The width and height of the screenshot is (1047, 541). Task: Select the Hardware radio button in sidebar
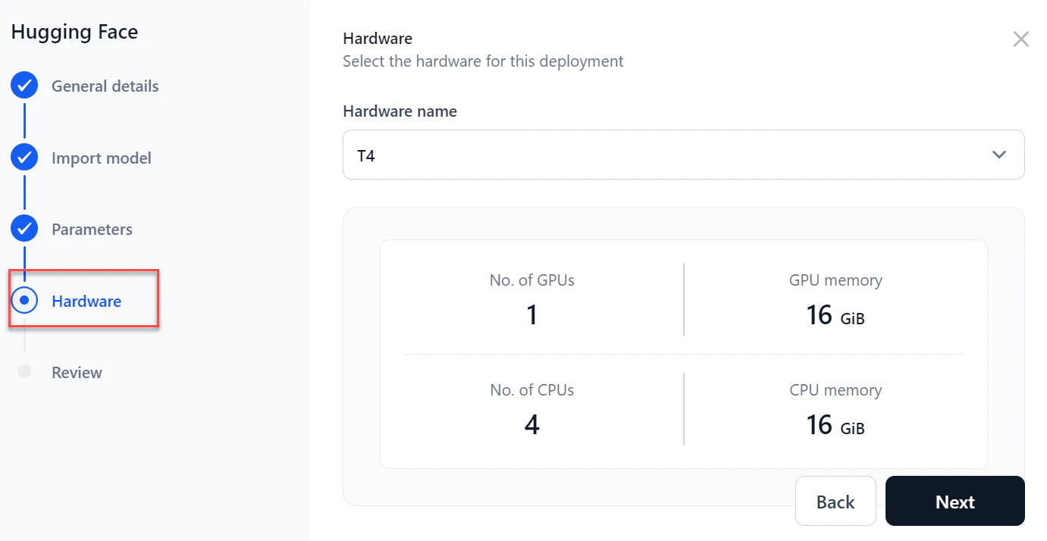point(24,300)
